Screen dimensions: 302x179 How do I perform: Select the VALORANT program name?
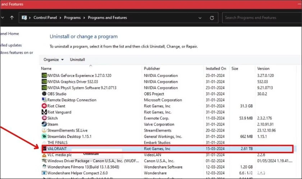pos(57,149)
